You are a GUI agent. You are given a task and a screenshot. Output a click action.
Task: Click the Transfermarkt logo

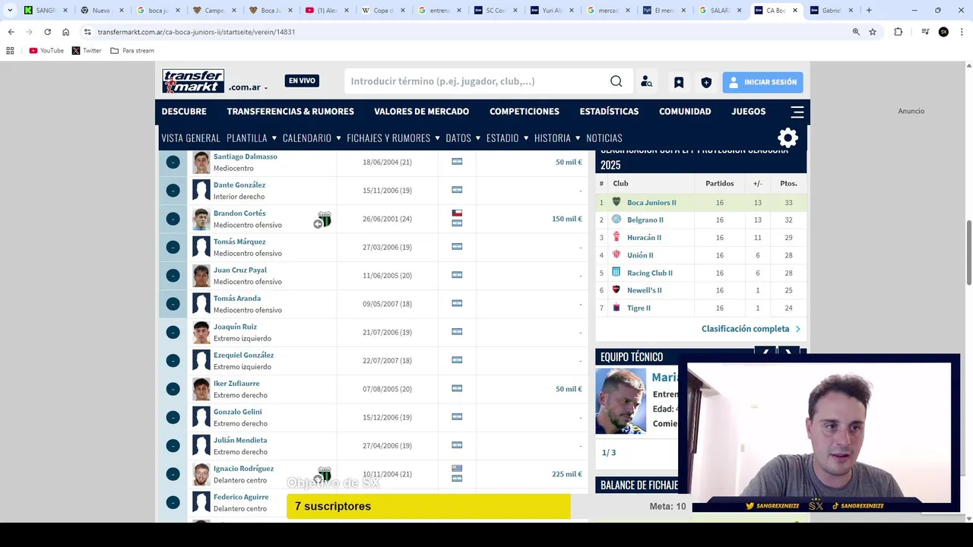click(193, 81)
